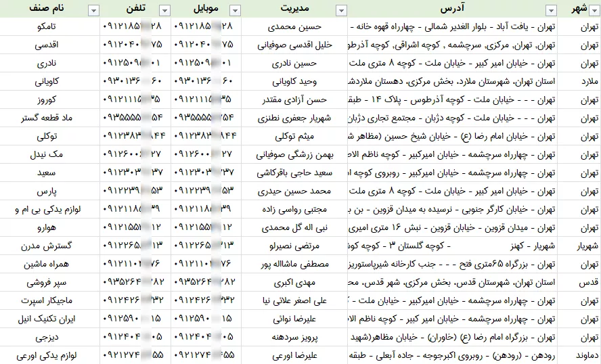Select manager cell پرویز سردهنه
This screenshot has height=364, width=601.
click(294, 337)
